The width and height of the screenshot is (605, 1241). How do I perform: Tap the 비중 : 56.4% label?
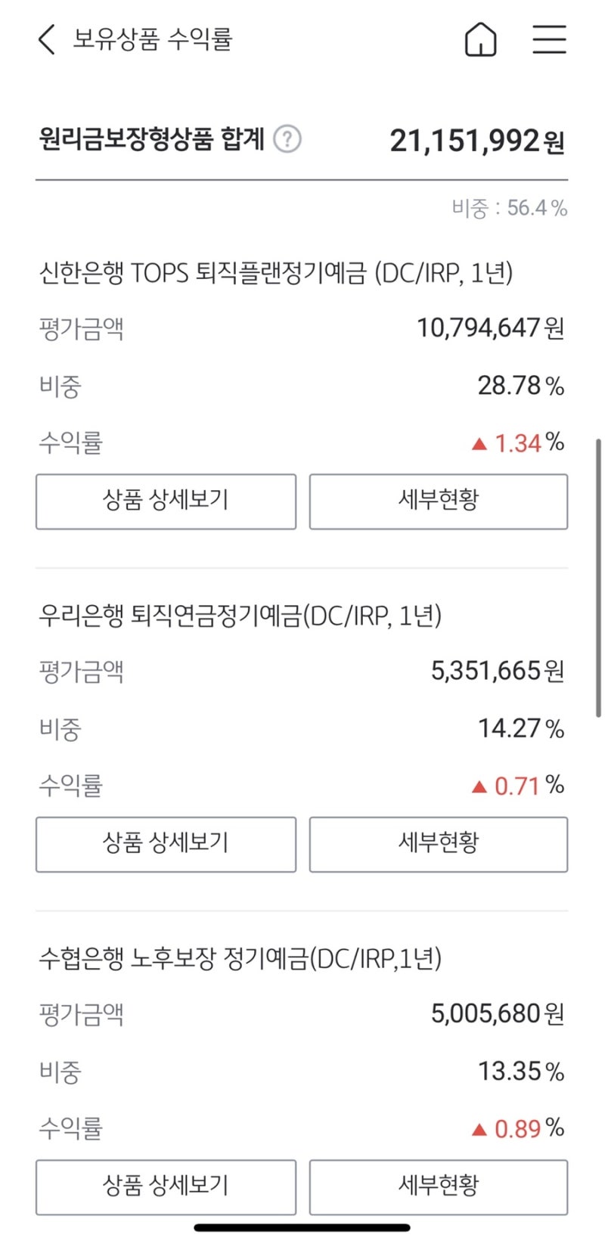point(510,208)
